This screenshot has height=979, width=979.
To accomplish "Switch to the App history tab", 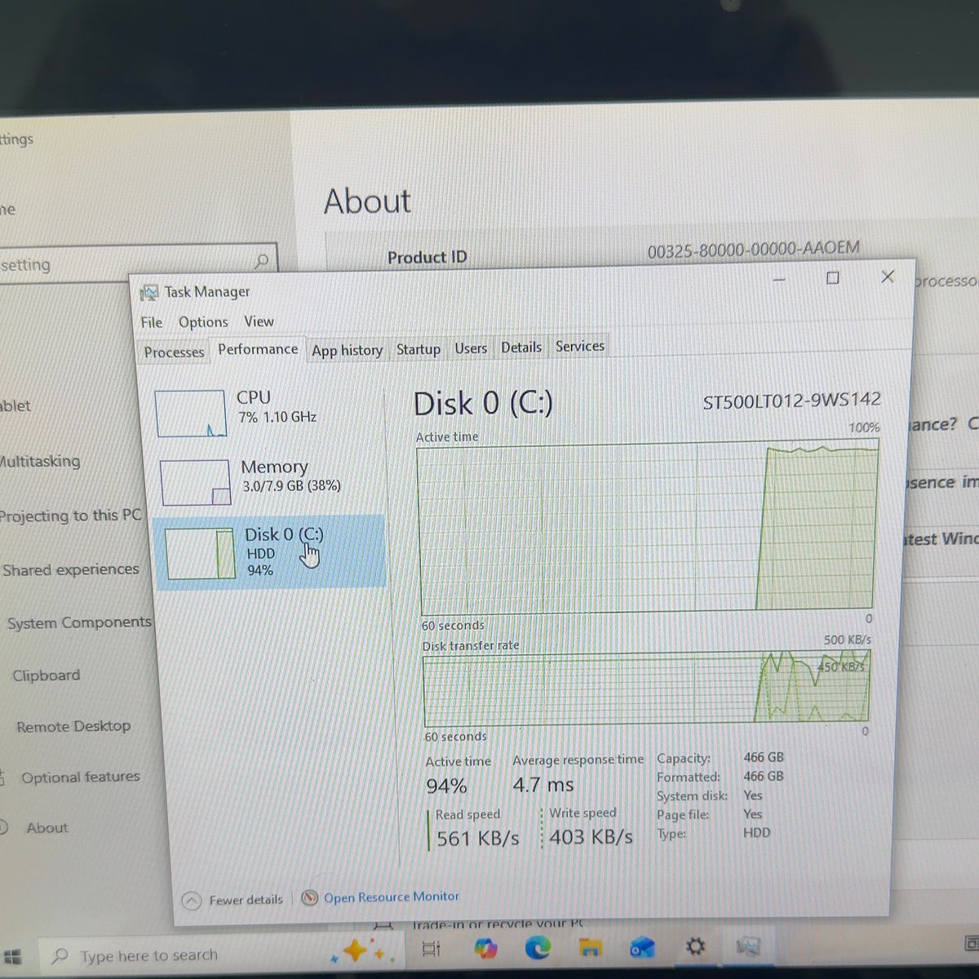I will [x=347, y=351].
